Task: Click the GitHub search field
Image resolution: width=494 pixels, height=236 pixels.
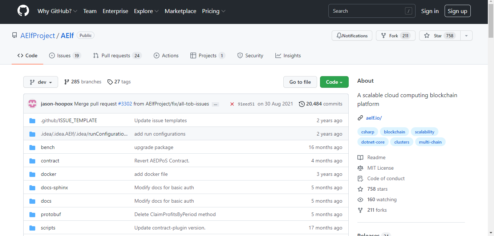Action: (372, 11)
